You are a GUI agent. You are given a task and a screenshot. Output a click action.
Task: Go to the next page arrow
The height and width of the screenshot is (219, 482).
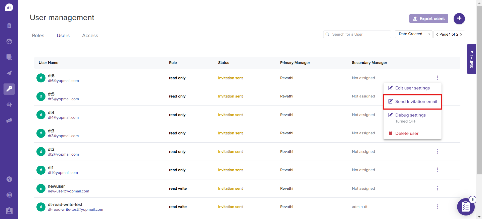click(461, 35)
